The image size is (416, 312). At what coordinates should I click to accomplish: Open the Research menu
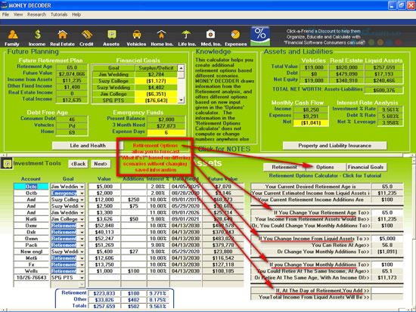tap(36, 14)
